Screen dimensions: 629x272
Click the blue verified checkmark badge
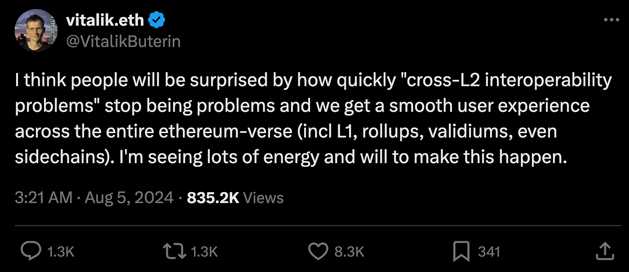158,20
